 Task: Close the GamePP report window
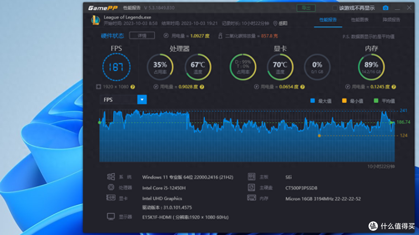(409, 7)
